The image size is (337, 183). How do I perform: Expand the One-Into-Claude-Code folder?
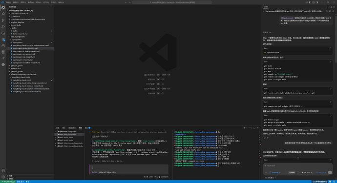tap(20, 14)
